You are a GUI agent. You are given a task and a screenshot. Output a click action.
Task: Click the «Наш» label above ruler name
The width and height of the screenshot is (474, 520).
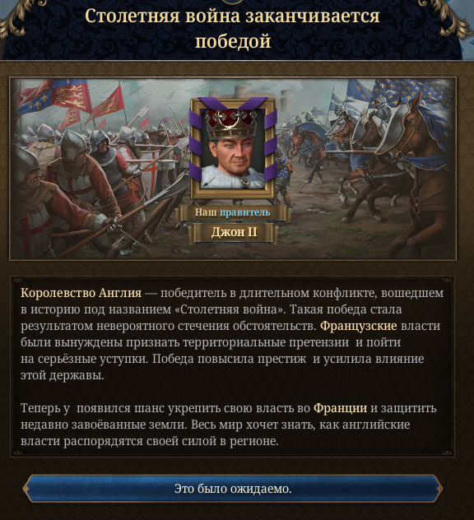(x=206, y=212)
